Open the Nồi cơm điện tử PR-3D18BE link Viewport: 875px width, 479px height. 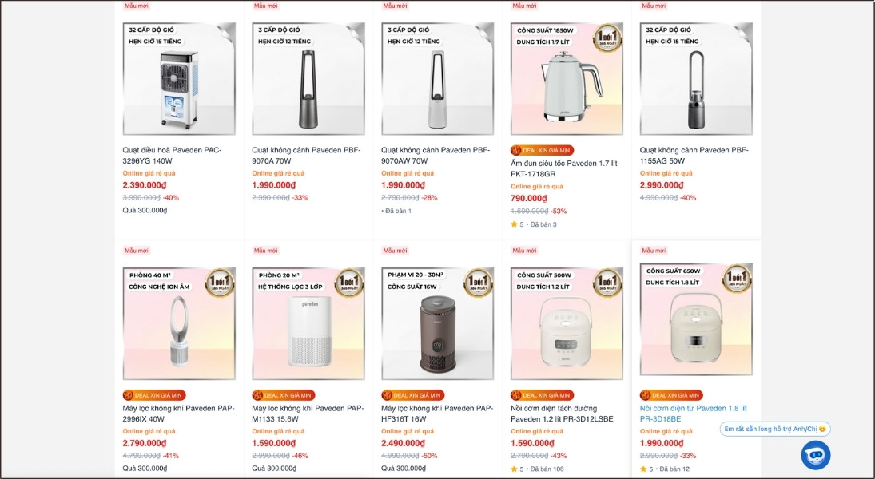click(x=691, y=414)
